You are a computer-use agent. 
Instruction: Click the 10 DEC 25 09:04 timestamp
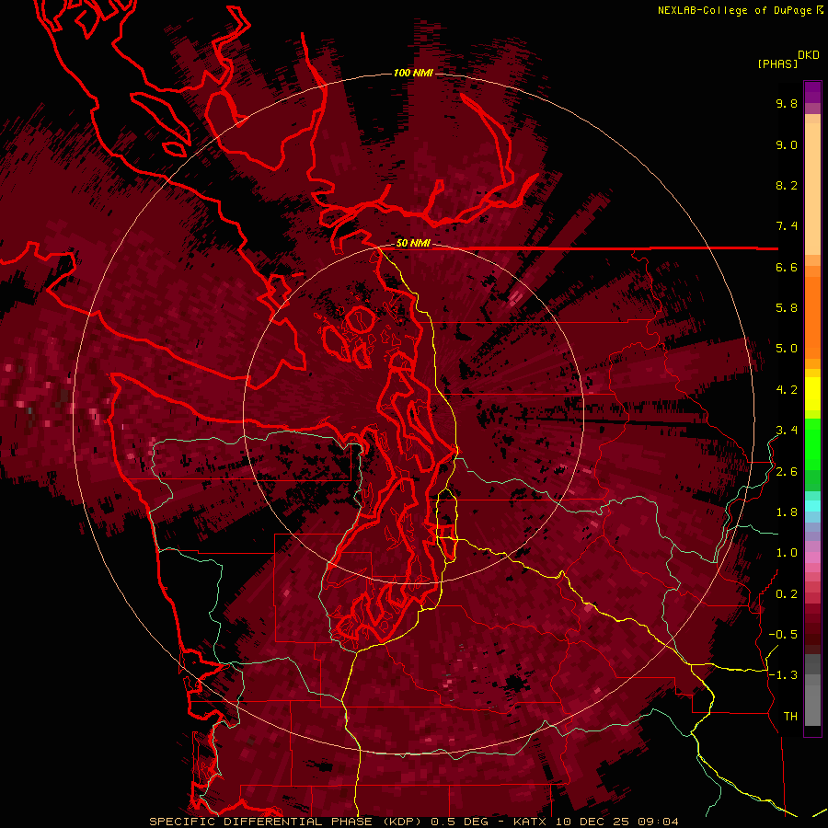click(x=616, y=822)
